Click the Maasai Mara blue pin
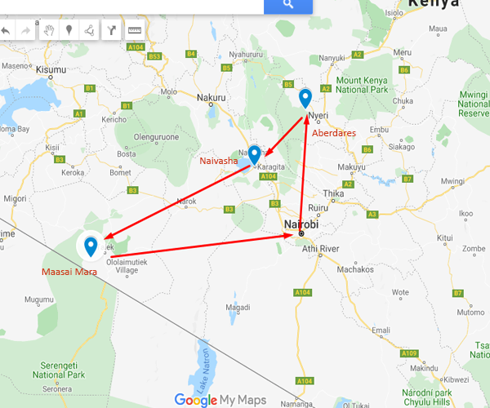The image size is (490, 408). click(91, 246)
